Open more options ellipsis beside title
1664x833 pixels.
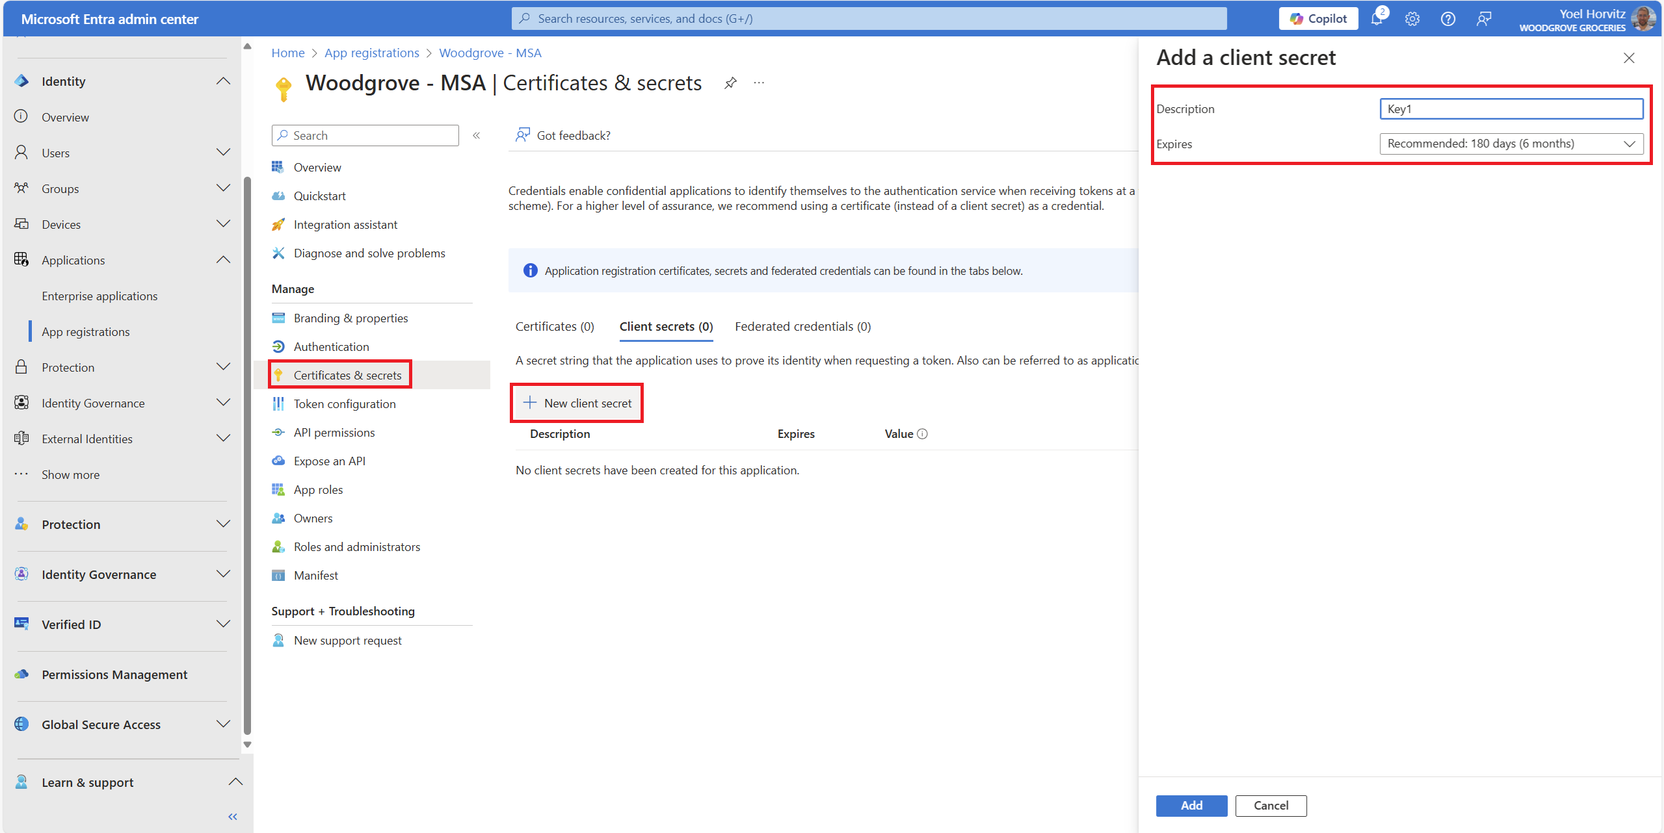pos(759,83)
